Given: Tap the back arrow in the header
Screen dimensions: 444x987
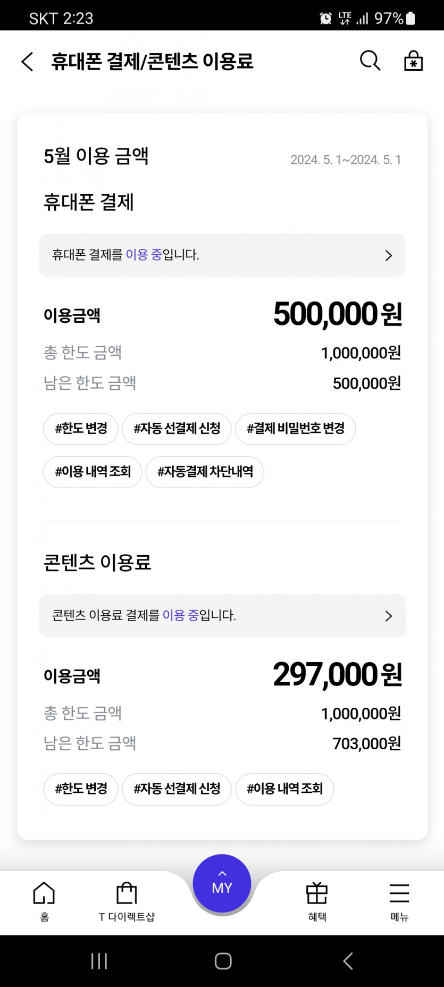Looking at the screenshot, I should tap(28, 62).
